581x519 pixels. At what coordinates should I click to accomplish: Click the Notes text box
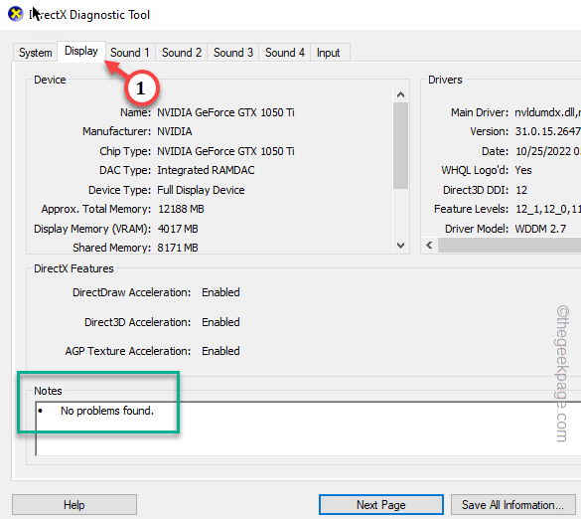(308, 429)
